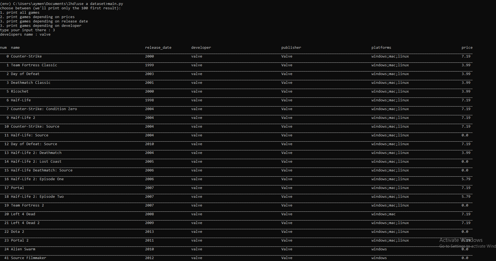
Task: Click the "release_date" column header
Action: 158,47
